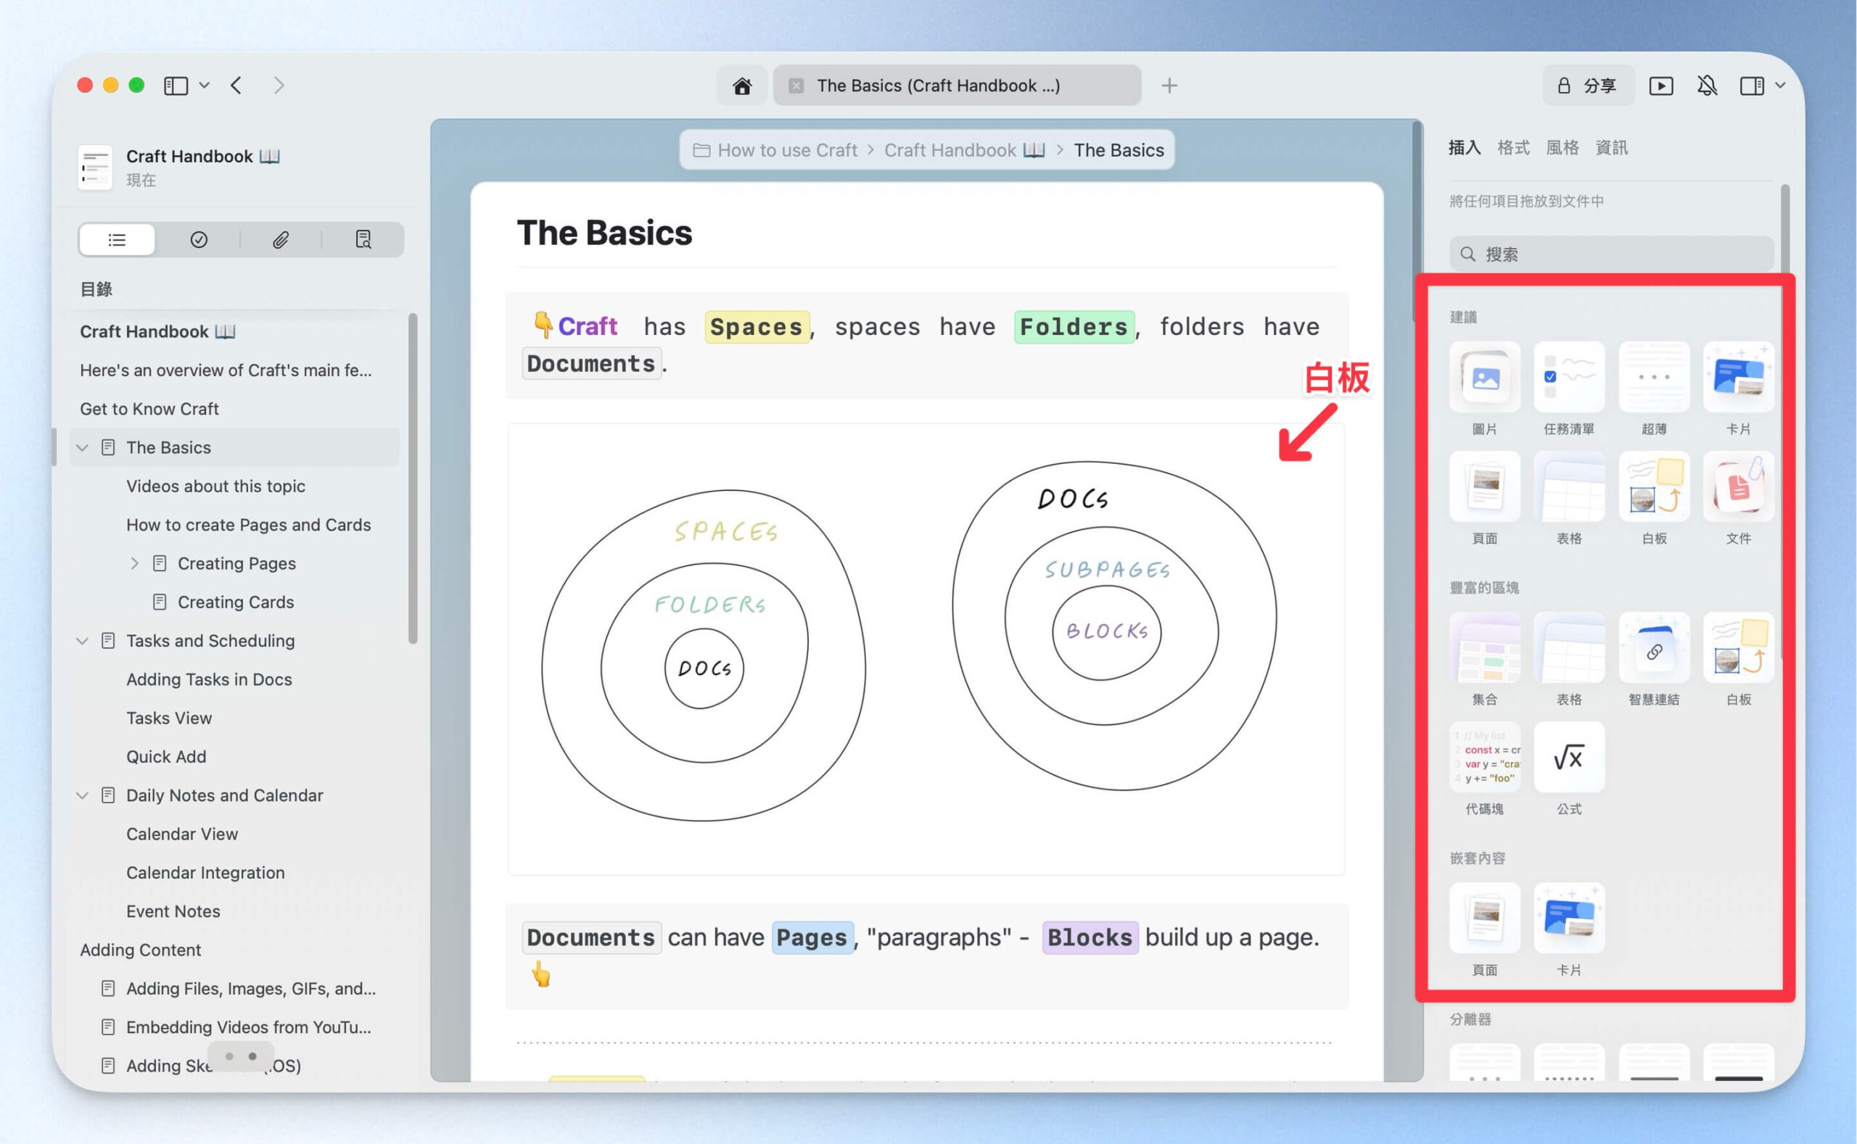Click the document vertical scrollbar
This screenshot has width=1857, height=1144.
pos(1417,221)
